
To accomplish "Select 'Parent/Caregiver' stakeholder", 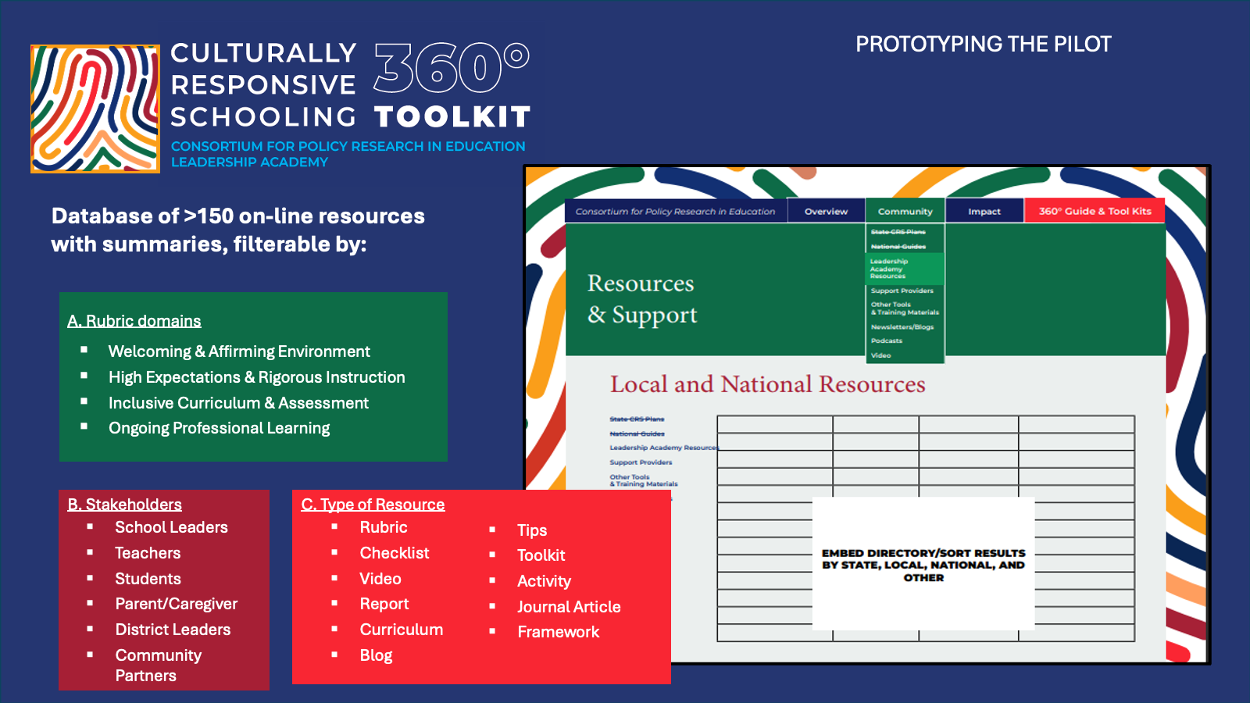I will pyautogui.click(x=176, y=604).
